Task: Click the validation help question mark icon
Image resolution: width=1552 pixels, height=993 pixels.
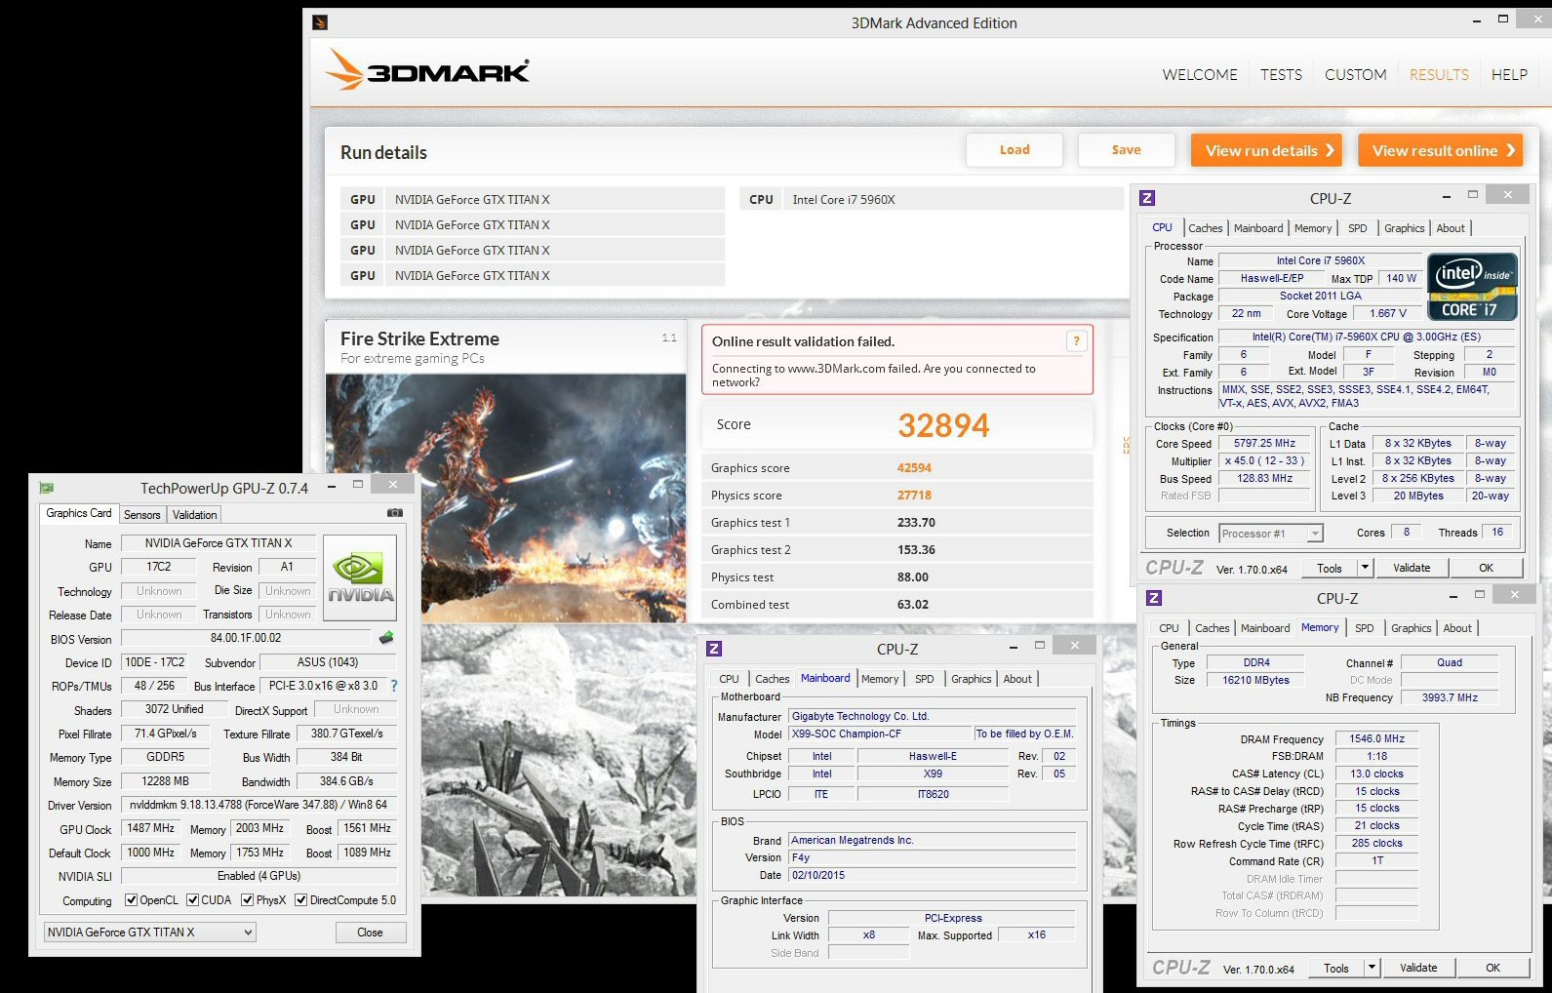Action: tap(1076, 340)
